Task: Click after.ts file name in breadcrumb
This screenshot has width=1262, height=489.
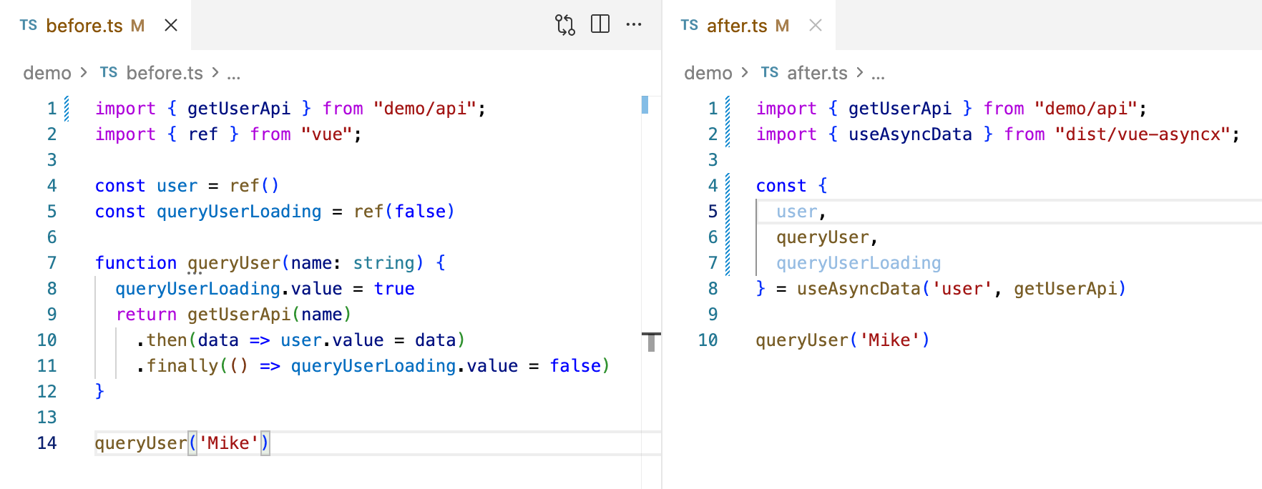Action: pyautogui.click(x=817, y=73)
